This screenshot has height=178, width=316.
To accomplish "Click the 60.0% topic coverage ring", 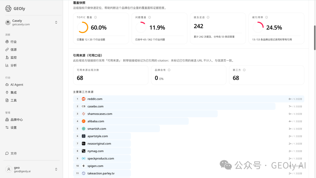I will (83, 27).
